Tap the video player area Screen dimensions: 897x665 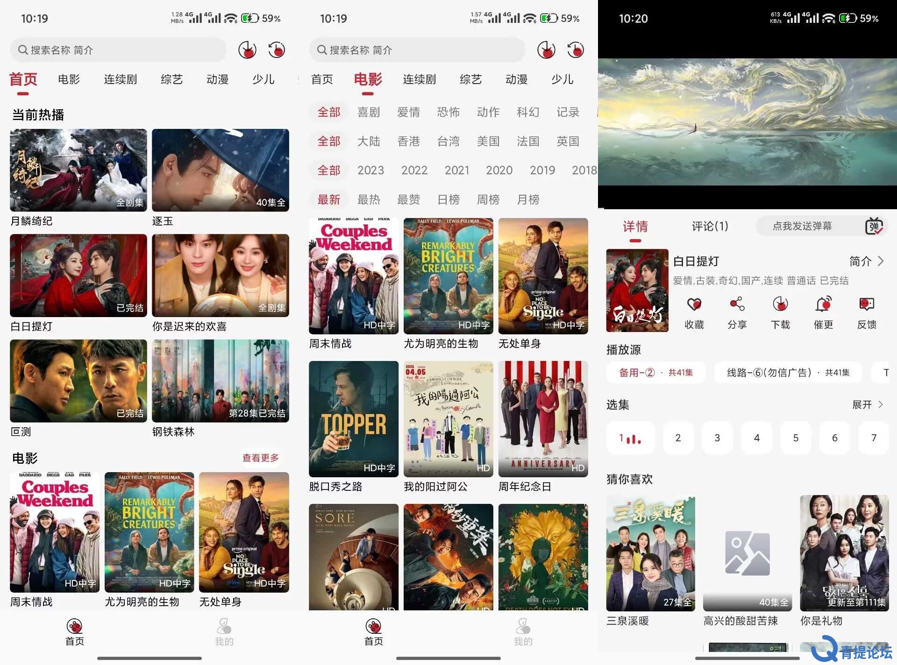tap(747, 122)
